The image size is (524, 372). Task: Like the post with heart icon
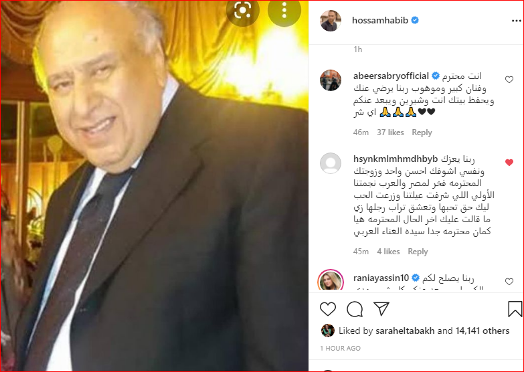pyautogui.click(x=327, y=309)
